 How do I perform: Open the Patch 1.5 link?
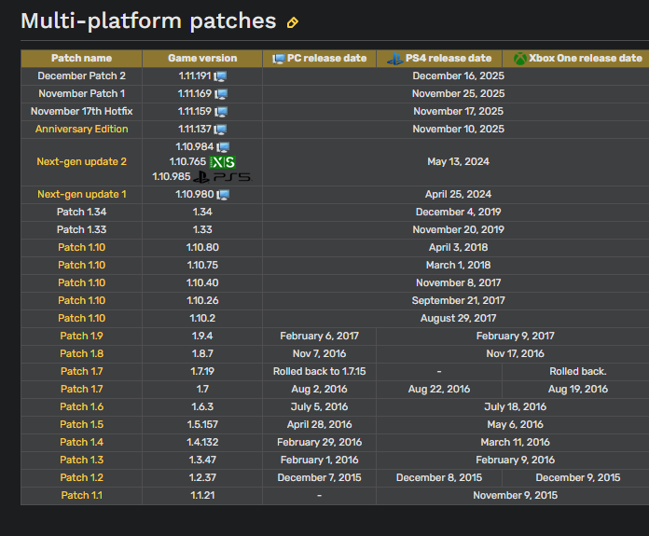pyautogui.click(x=81, y=425)
